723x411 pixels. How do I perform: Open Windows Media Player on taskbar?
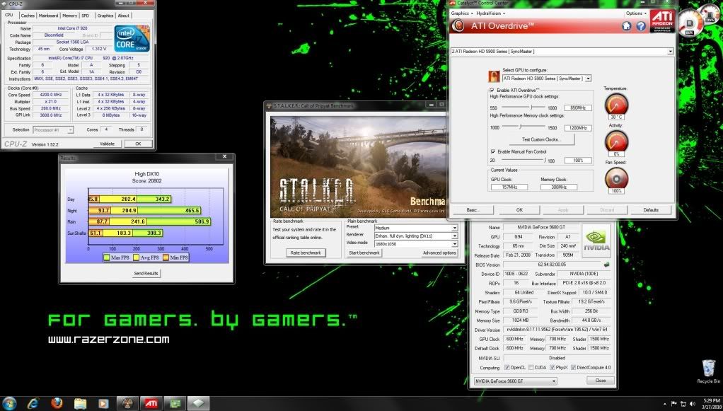coord(103,404)
